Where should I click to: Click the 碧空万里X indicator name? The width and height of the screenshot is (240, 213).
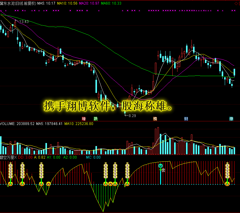[x=8, y=157]
